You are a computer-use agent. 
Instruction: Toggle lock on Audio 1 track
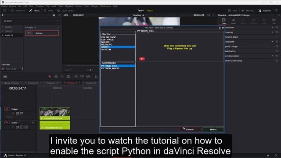[13, 127]
